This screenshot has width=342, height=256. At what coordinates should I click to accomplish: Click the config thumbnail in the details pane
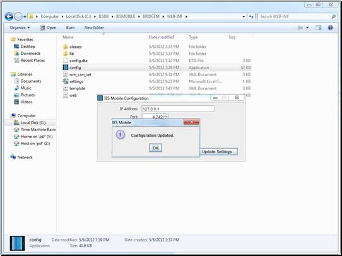pos(17,243)
